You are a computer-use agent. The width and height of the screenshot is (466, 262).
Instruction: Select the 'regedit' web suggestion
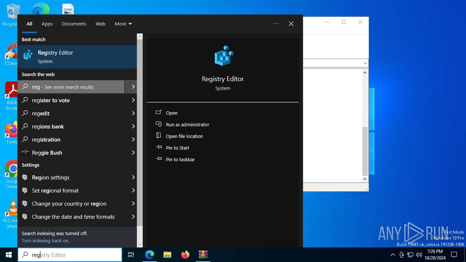(71, 113)
